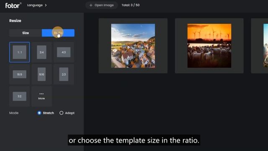Click the Resize panel heading
Viewport: 268px width, 151px height.
pos(15,21)
